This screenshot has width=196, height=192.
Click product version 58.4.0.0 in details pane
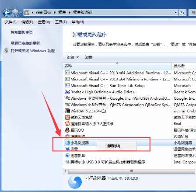coord(131,178)
